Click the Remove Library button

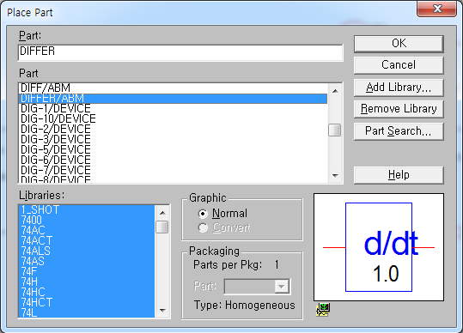(x=399, y=109)
